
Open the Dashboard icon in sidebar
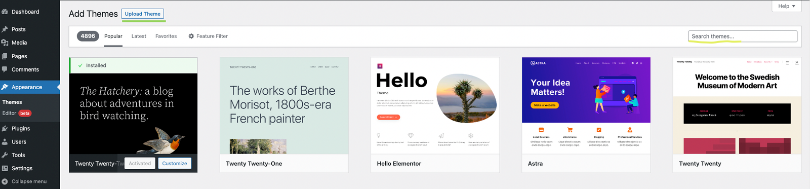coord(5,12)
